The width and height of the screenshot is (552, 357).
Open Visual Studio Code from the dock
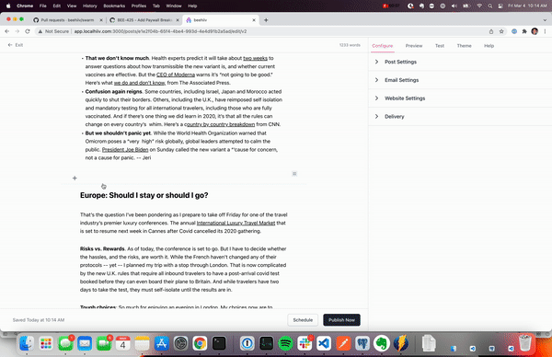click(x=324, y=343)
